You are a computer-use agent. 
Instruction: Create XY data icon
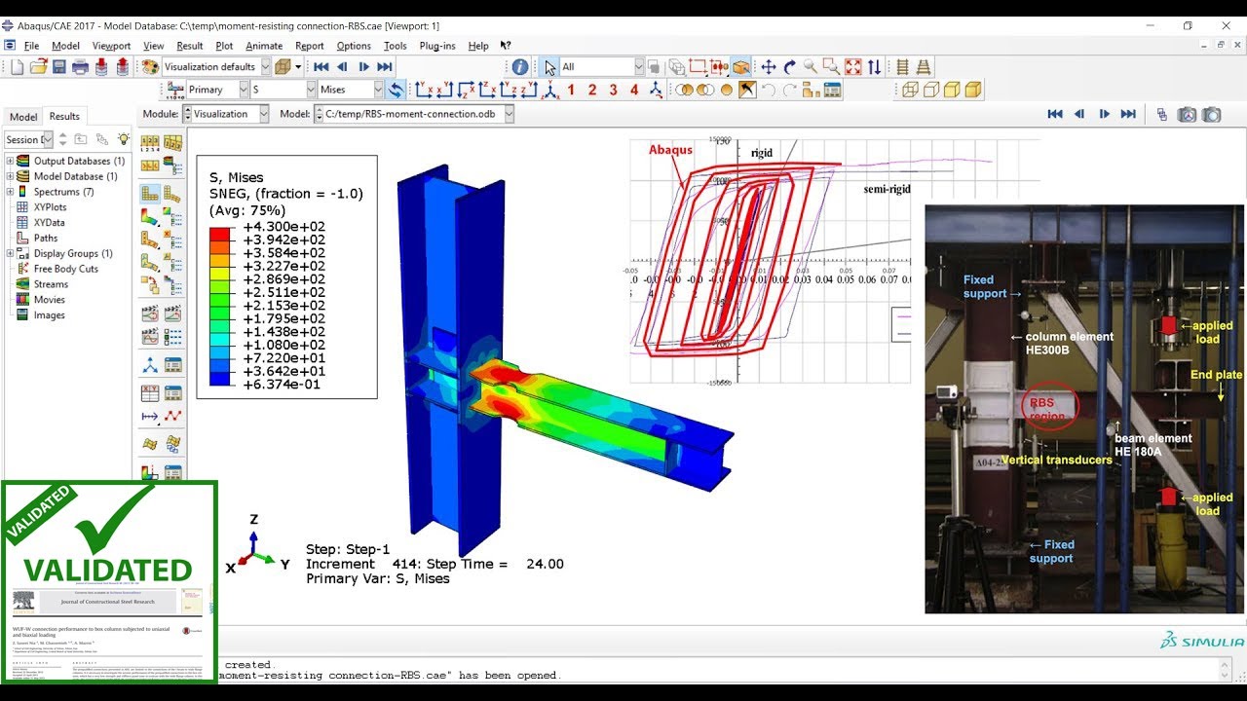click(x=150, y=393)
